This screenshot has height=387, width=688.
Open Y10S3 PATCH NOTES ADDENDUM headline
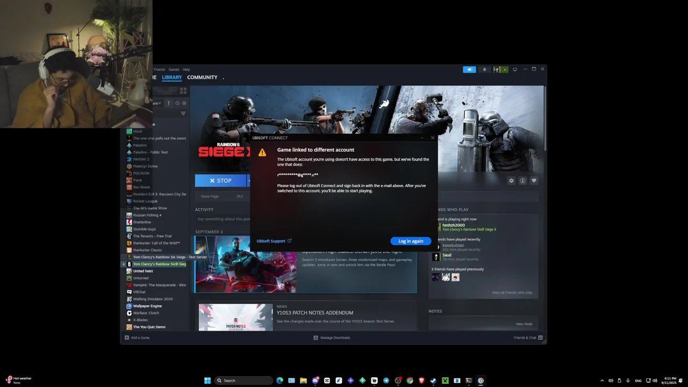coord(315,313)
